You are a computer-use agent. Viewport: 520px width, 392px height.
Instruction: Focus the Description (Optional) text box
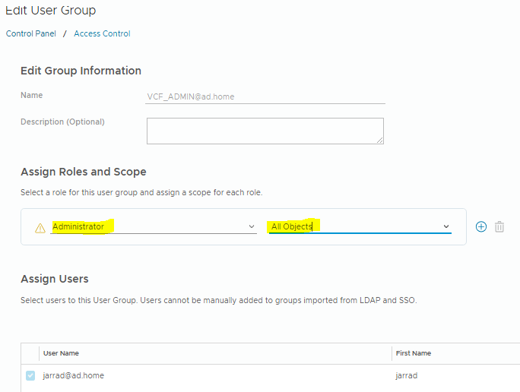pyautogui.click(x=265, y=130)
